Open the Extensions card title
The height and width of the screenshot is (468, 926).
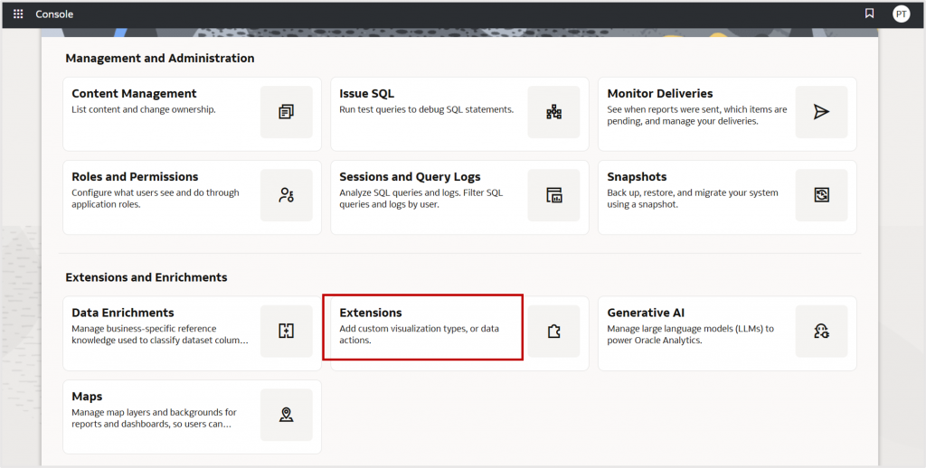[x=370, y=313]
